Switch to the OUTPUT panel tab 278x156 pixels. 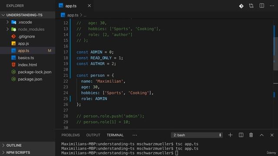93,135
